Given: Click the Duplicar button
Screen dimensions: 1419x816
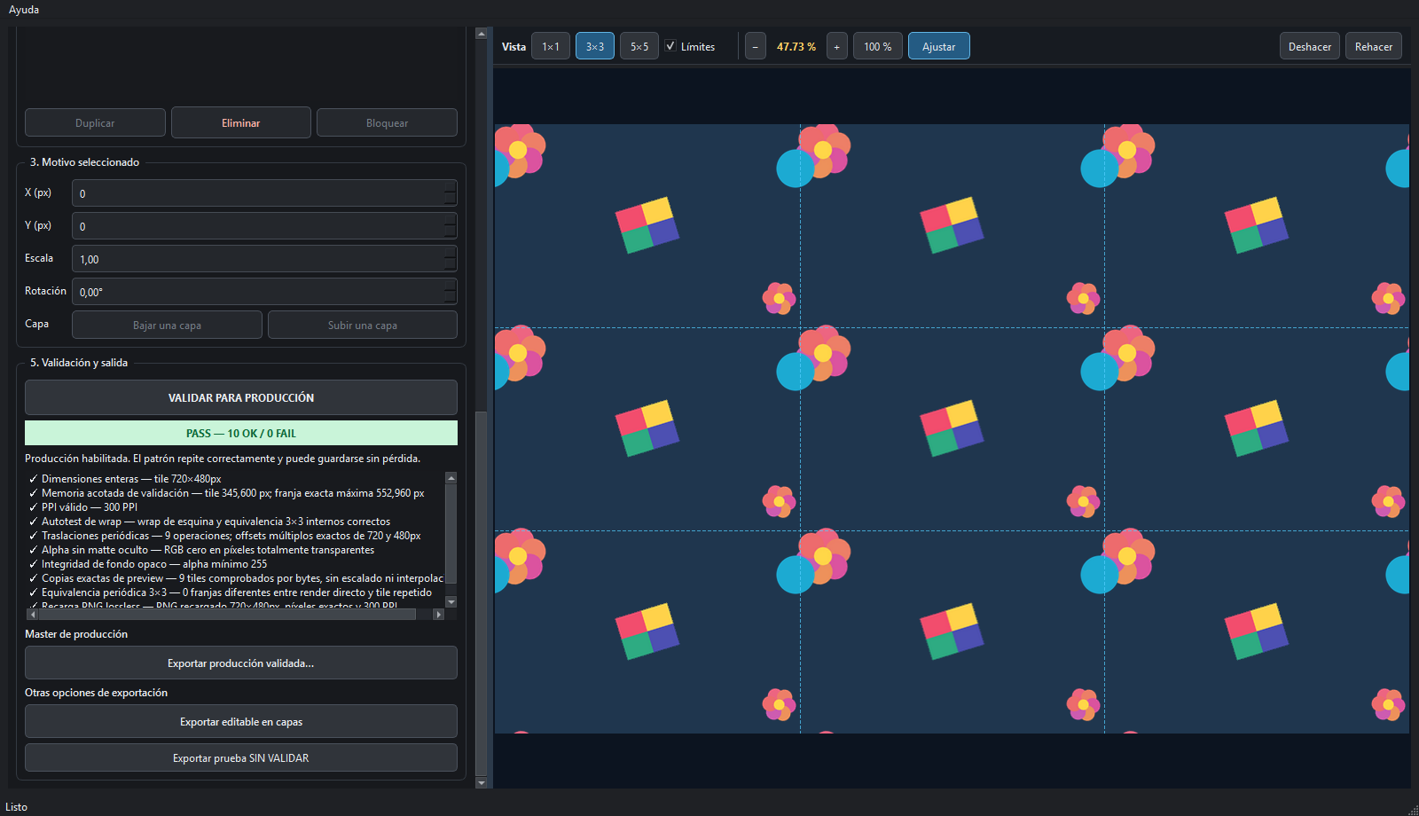Looking at the screenshot, I should (95, 122).
